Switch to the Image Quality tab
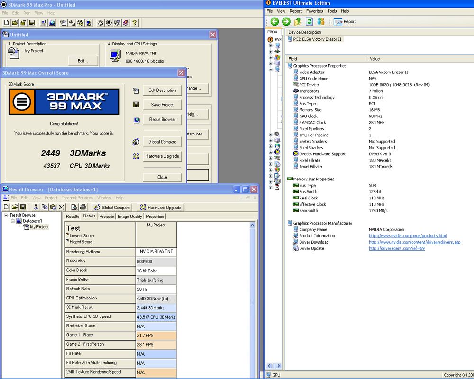The image size is (474, 379). click(130, 217)
